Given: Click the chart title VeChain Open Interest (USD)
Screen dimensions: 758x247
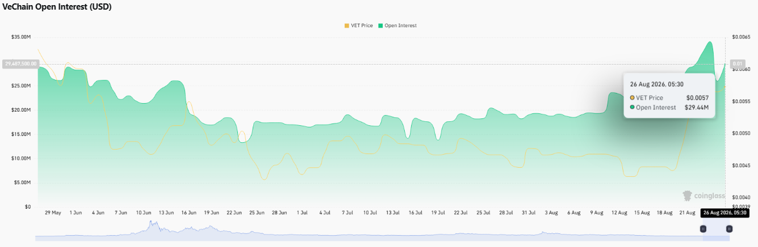Looking at the screenshot, I should (57, 7).
